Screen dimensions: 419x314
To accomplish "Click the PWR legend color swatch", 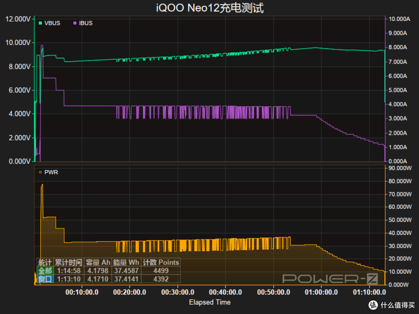I will click(40, 172).
